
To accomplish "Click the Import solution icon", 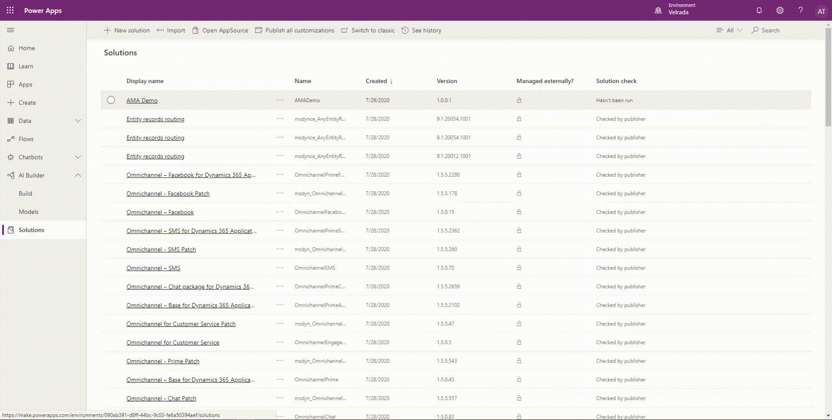I will (171, 30).
